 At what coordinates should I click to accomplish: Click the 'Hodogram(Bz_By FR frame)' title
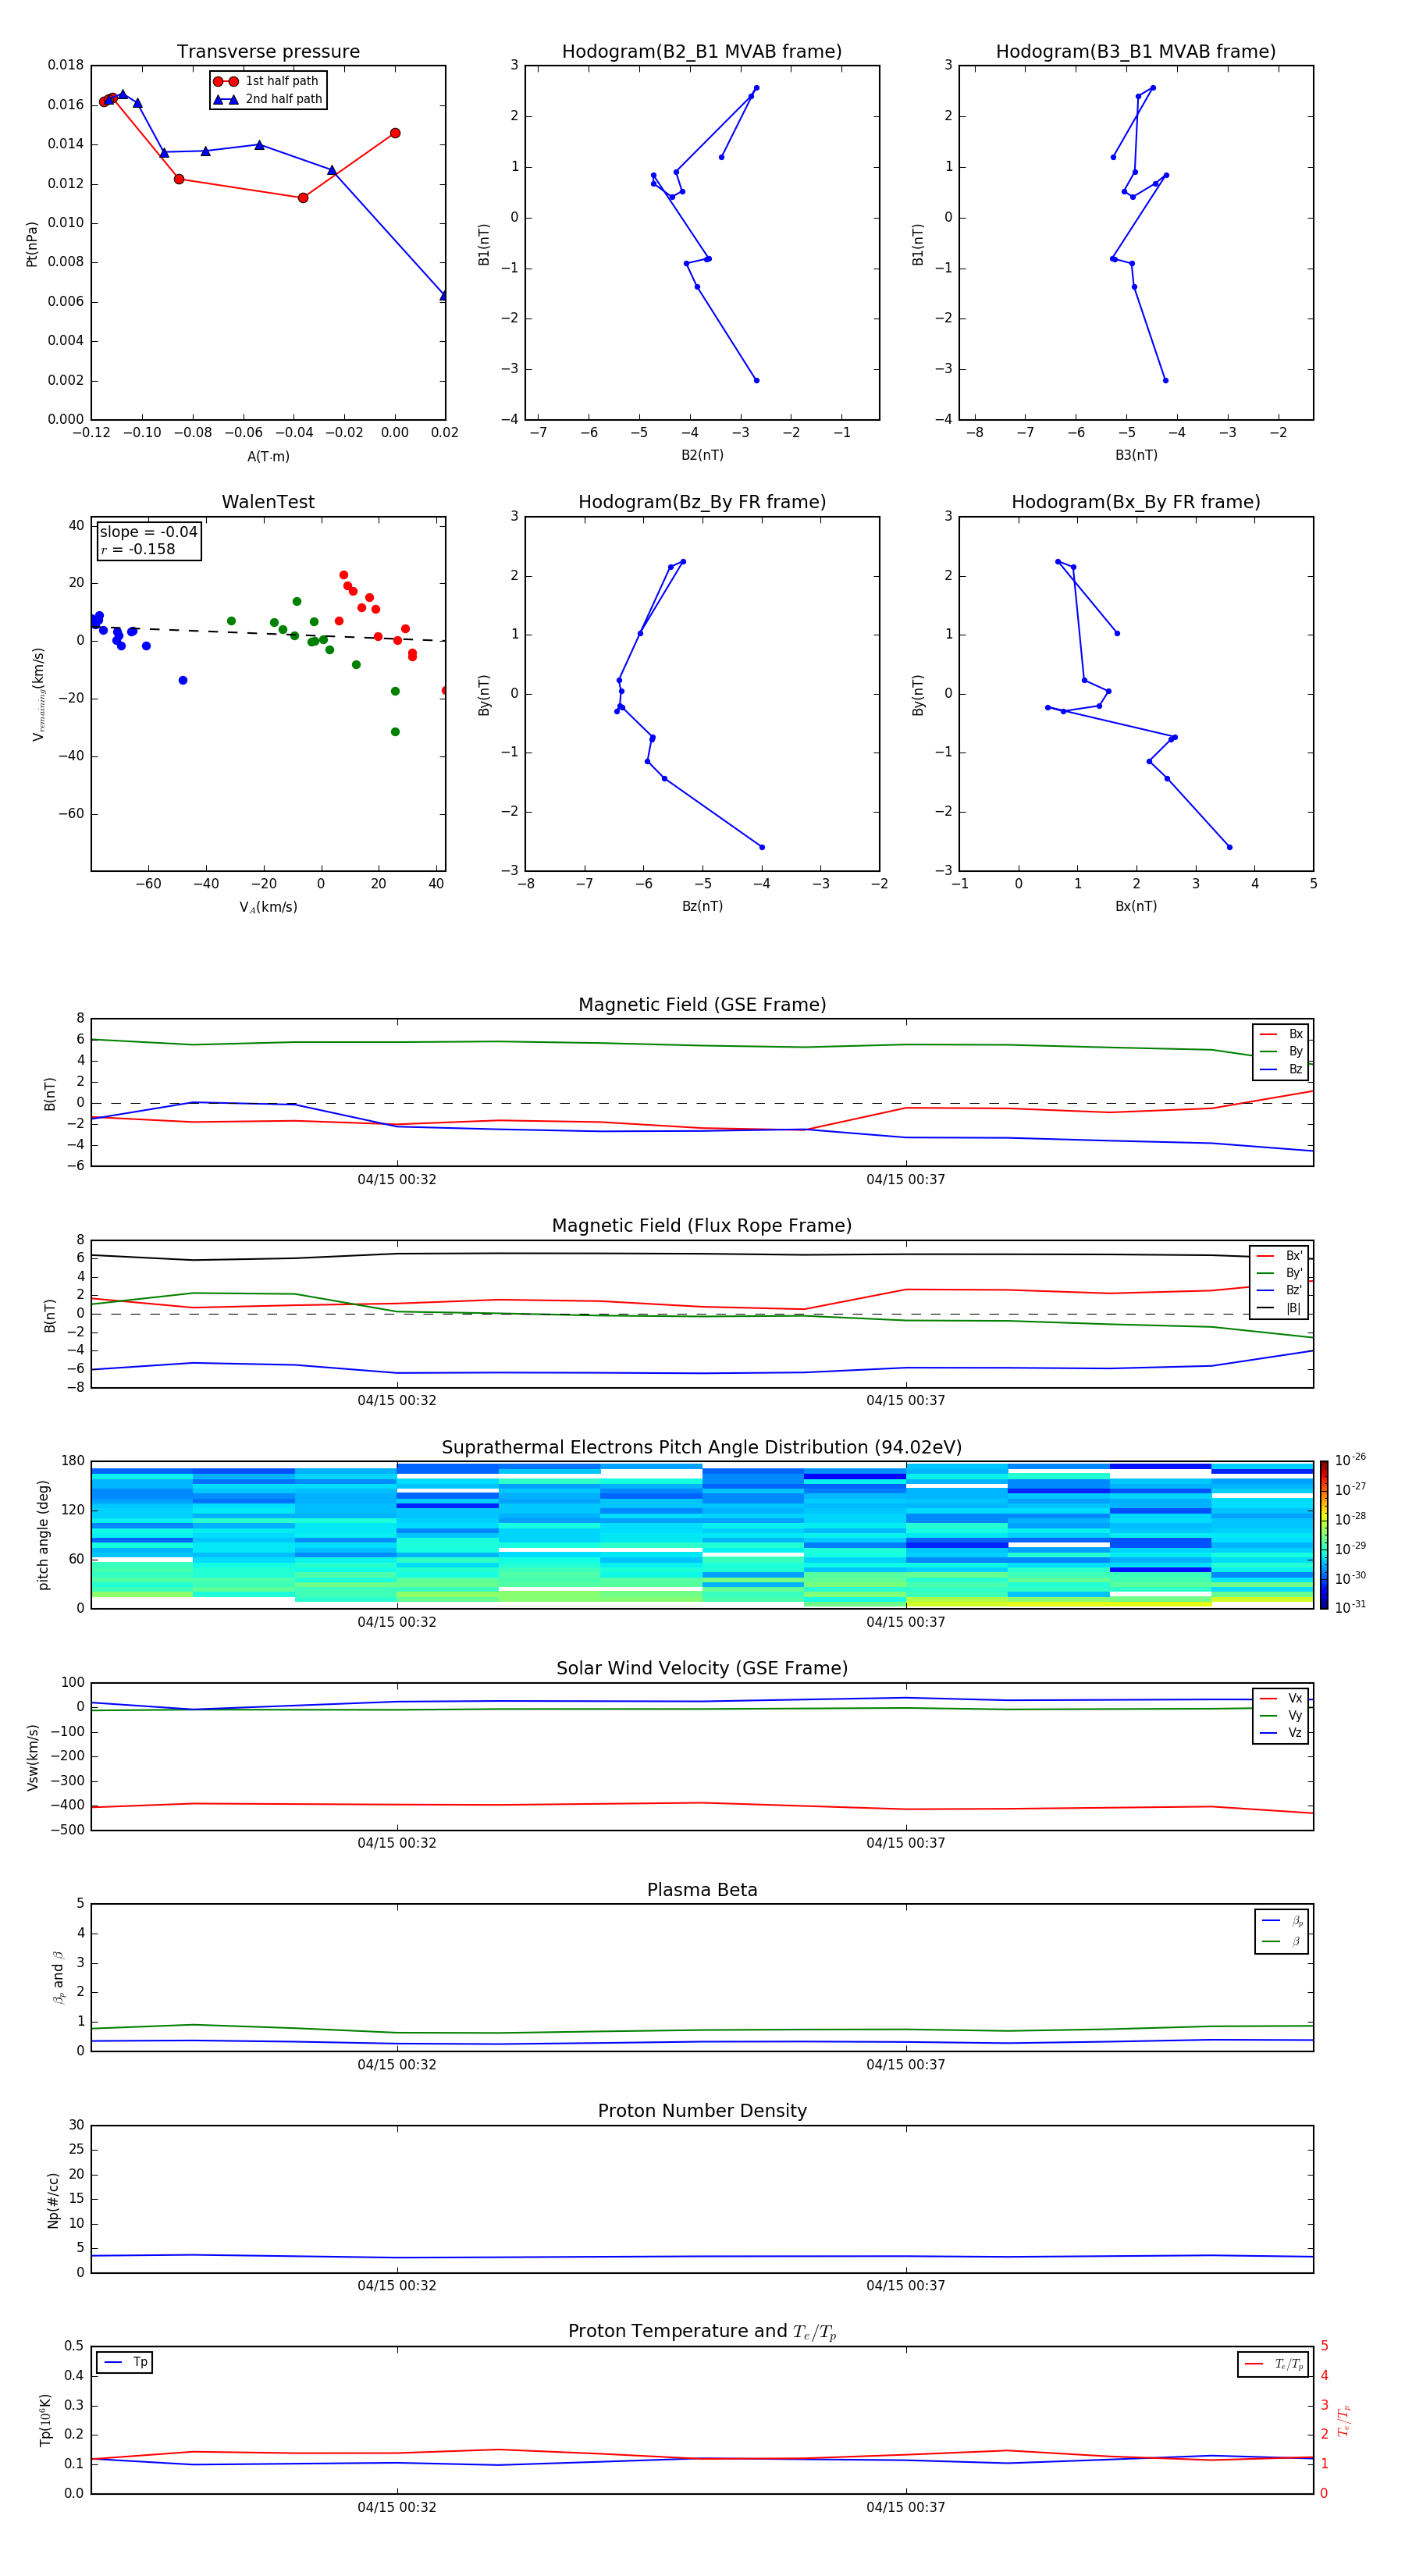702,502
